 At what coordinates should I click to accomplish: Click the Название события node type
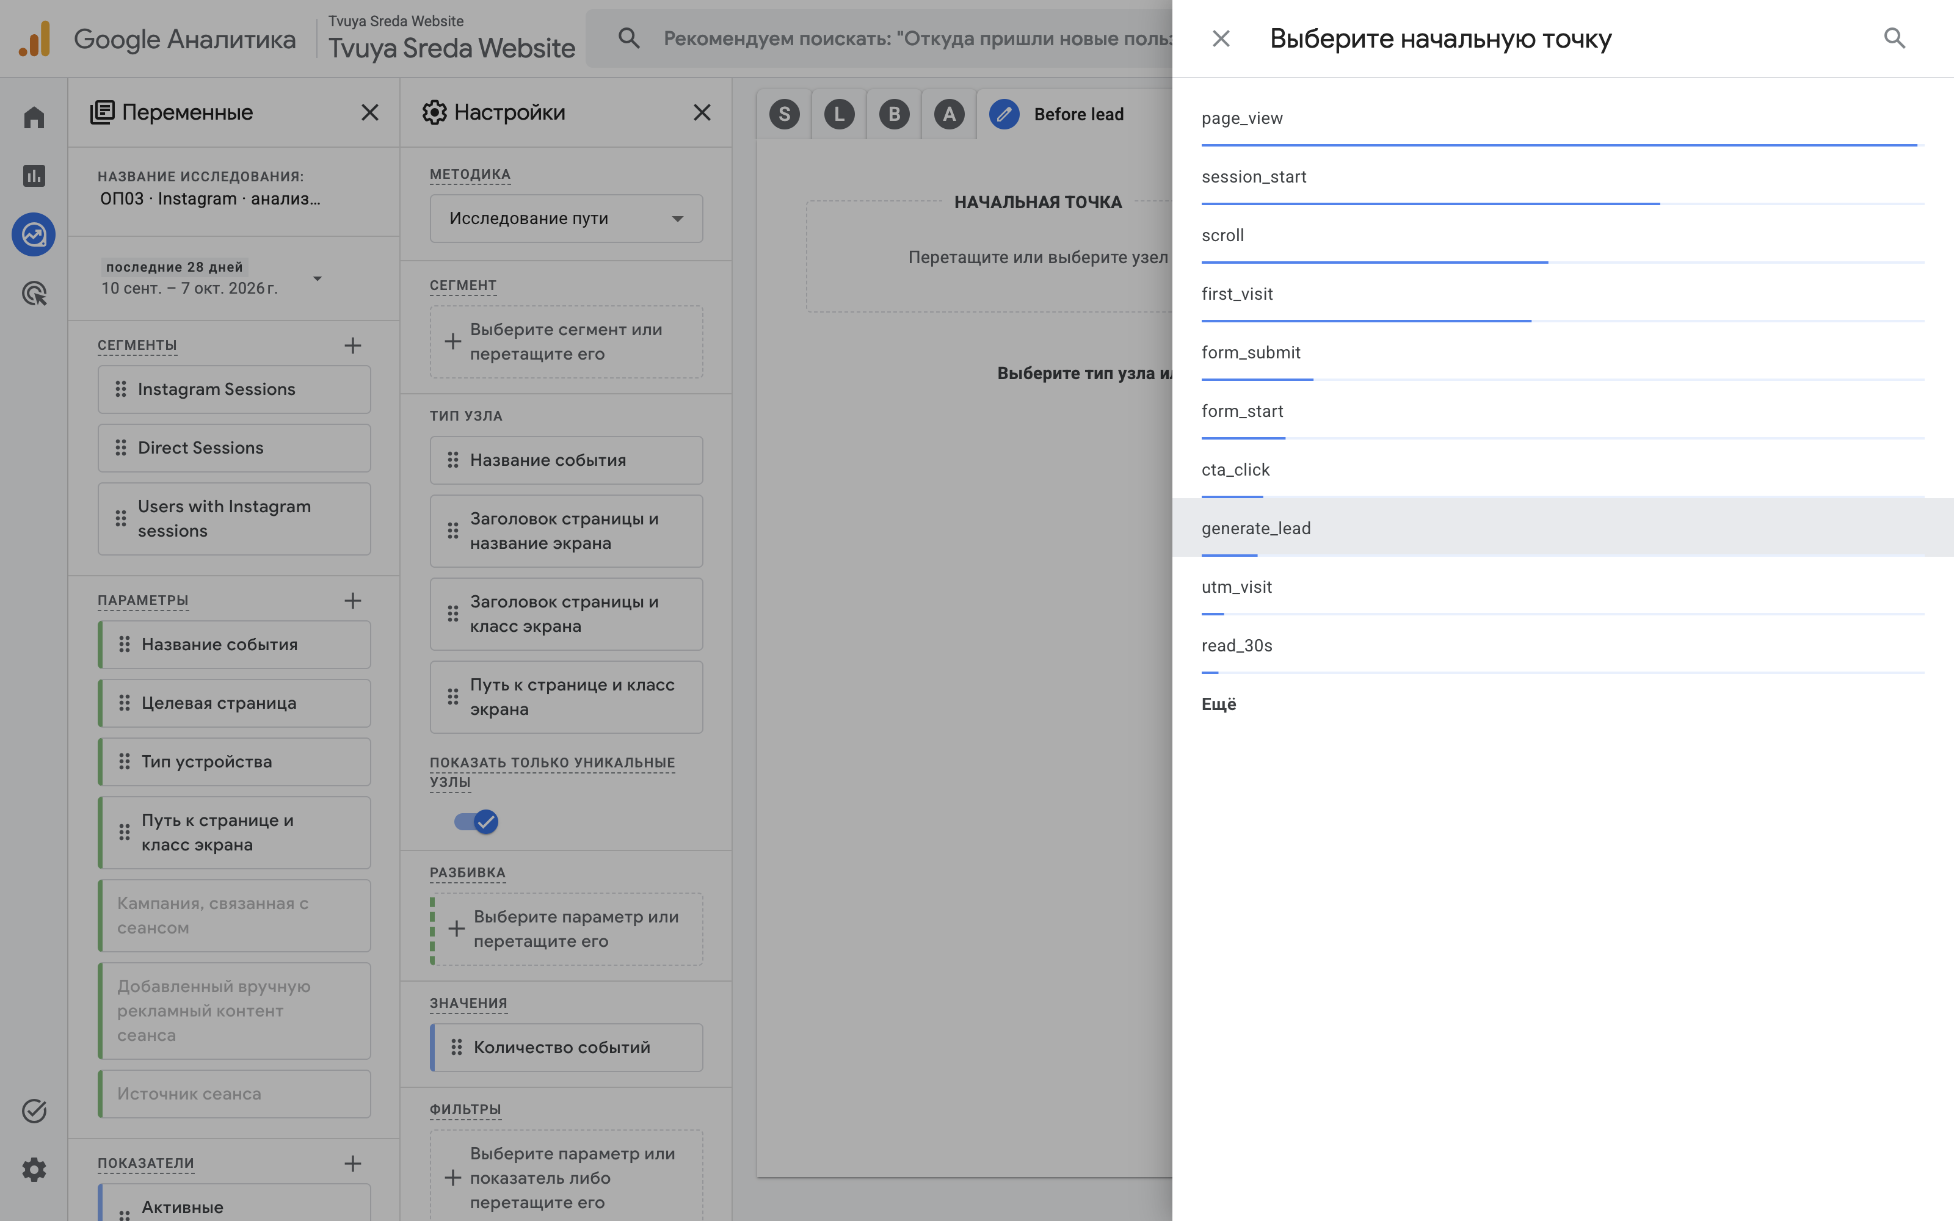pos(566,460)
